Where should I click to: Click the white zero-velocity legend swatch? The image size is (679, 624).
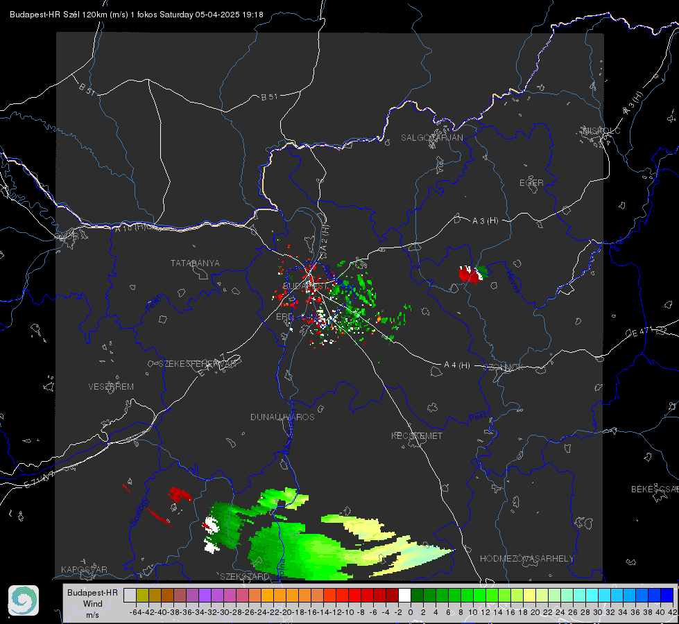tap(404, 595)
